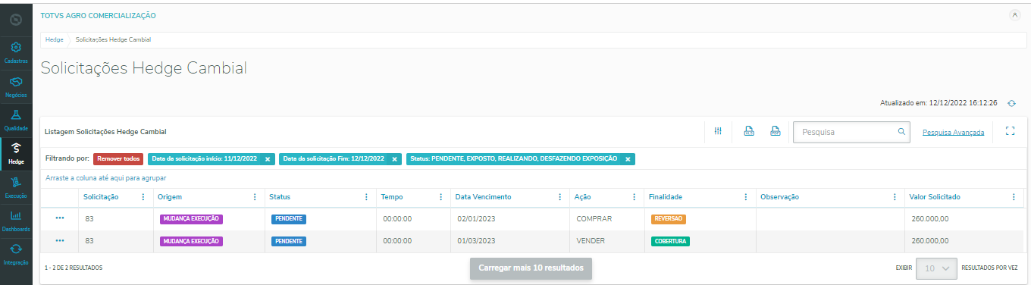This screenshot has width=1031, height=285.
Task: Open the Observação column menu
Action: click(895, 197)
